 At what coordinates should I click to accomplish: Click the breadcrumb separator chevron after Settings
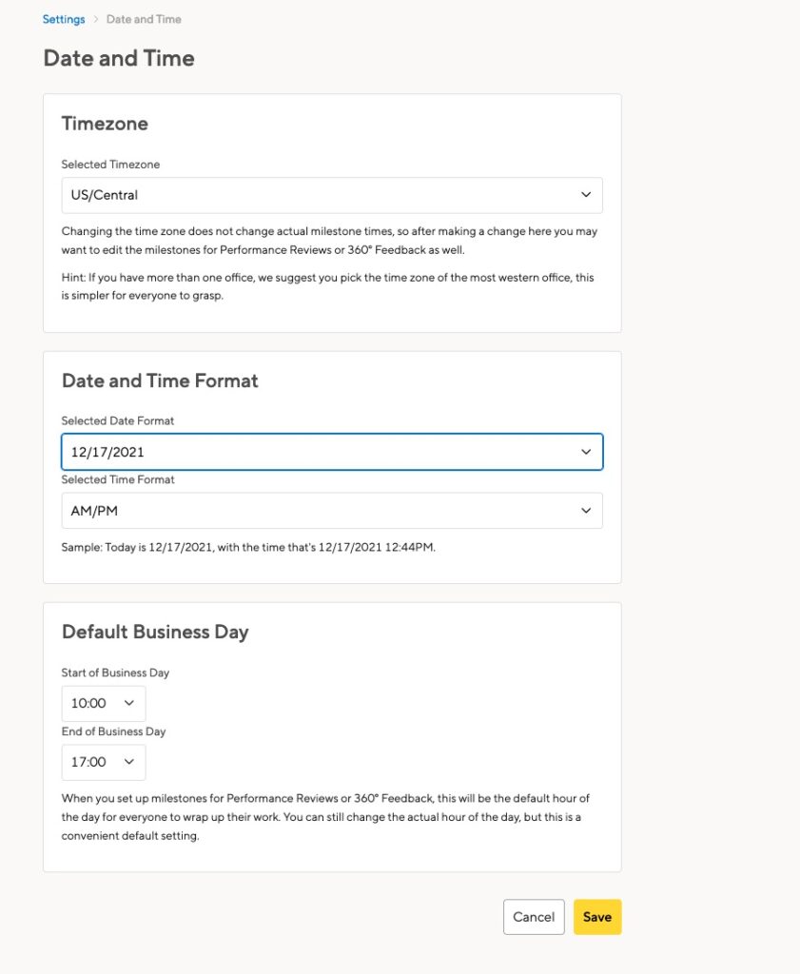tap(96, 19)
